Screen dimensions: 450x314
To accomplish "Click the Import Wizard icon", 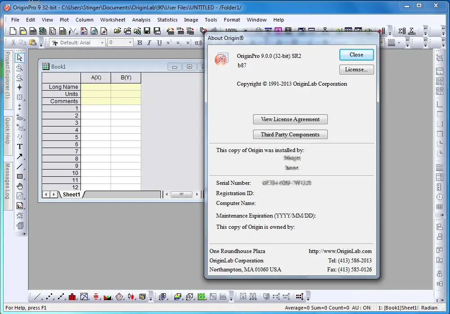I will 170,31.
